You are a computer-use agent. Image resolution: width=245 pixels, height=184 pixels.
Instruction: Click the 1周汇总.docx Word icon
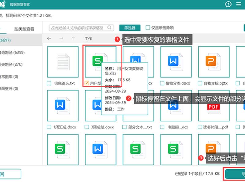click(63, 105)
